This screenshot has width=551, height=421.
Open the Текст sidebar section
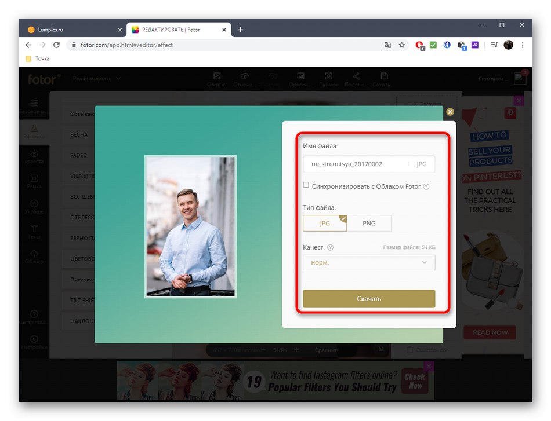point(34,232)
